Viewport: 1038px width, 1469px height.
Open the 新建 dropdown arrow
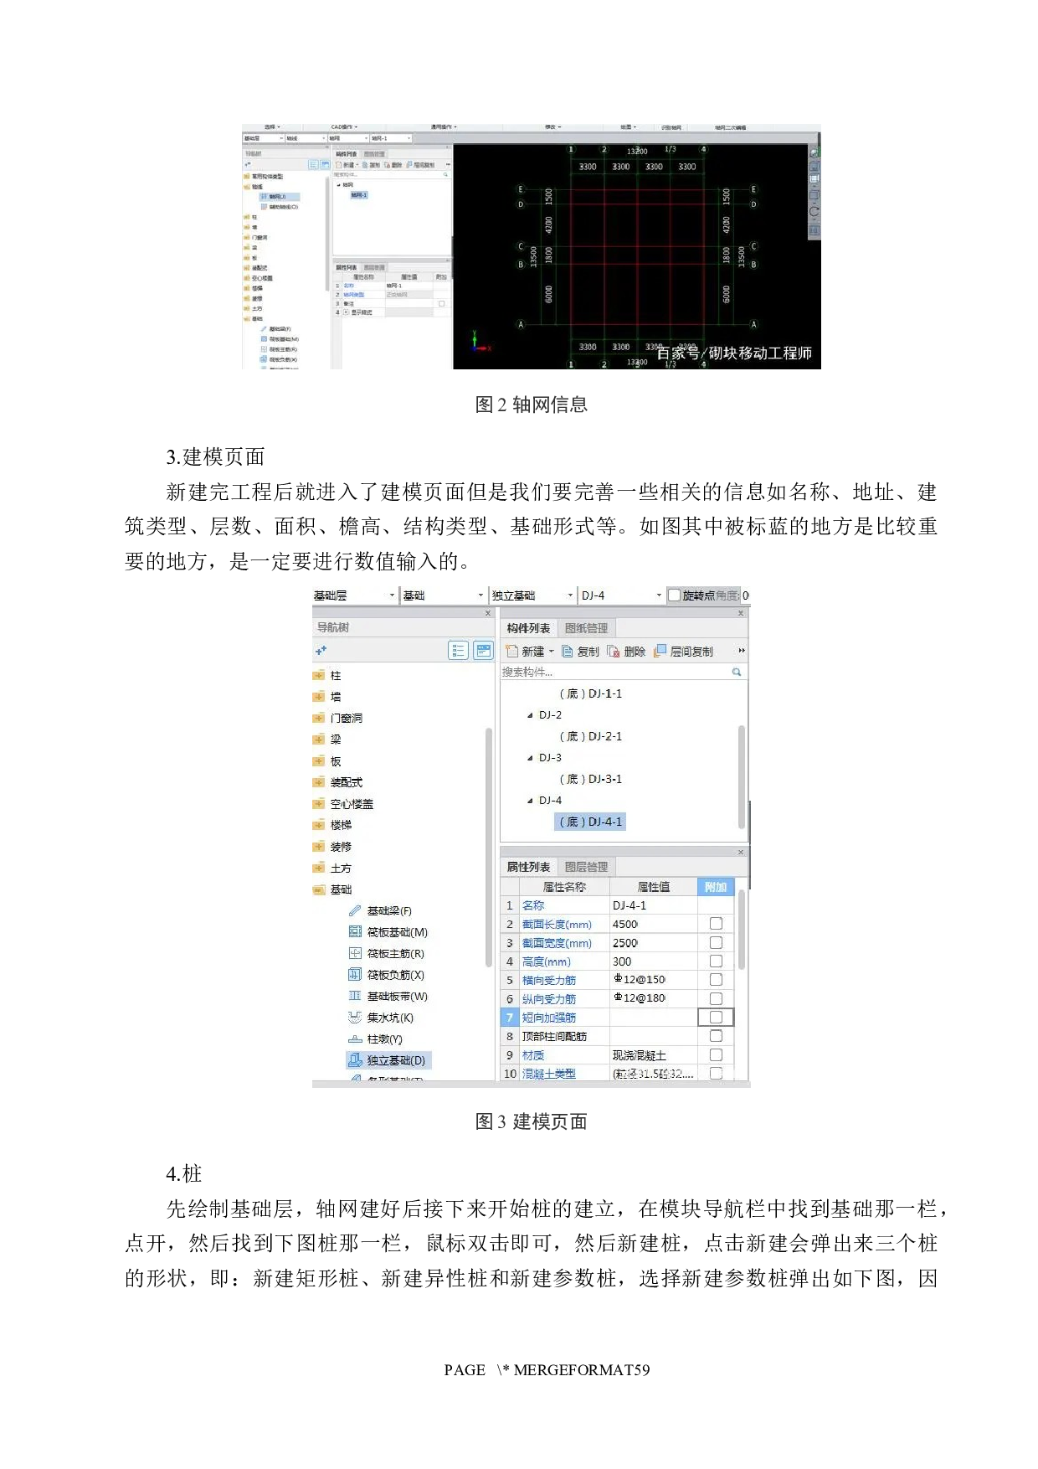(x=552, y=652)
